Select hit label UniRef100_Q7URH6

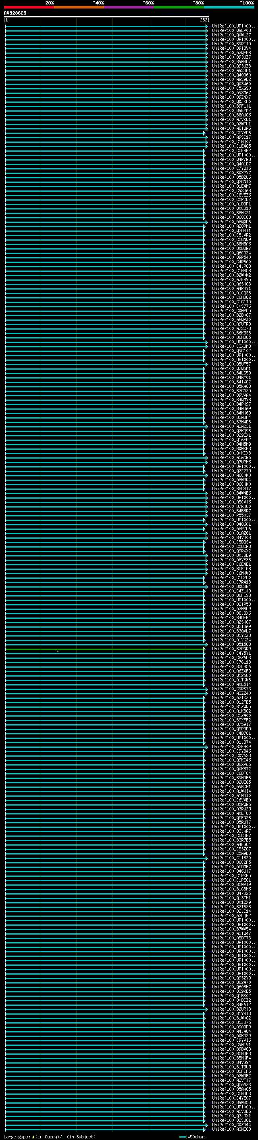[x=231, y=461]
